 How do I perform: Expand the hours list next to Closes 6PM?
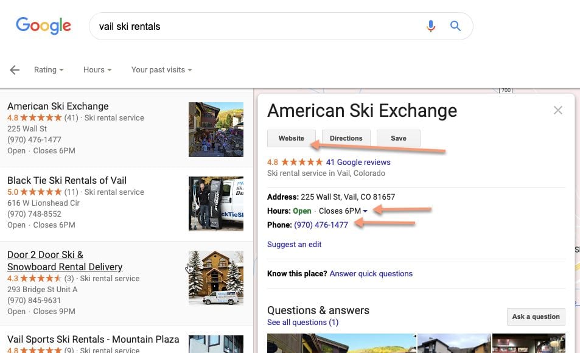coord(365,211)
